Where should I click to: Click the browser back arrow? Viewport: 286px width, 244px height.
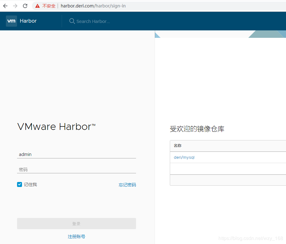(5, 6)
